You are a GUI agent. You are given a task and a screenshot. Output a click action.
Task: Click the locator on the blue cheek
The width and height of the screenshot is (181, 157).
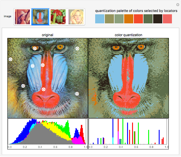(x=33, y=66)
